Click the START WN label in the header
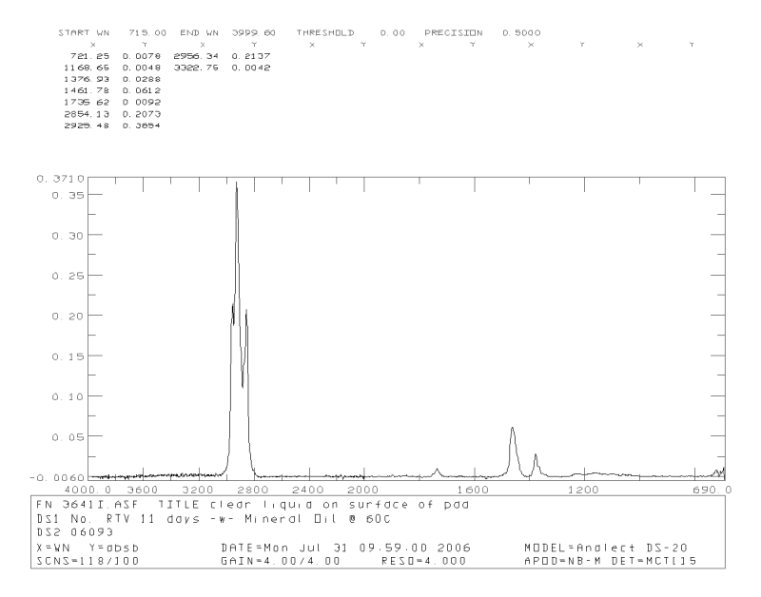 coord(84,33)
